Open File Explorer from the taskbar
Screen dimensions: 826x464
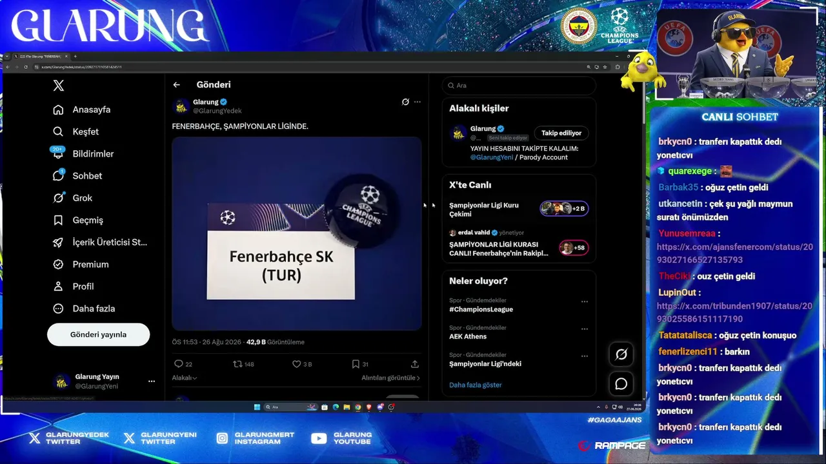(x=347, y=407)
